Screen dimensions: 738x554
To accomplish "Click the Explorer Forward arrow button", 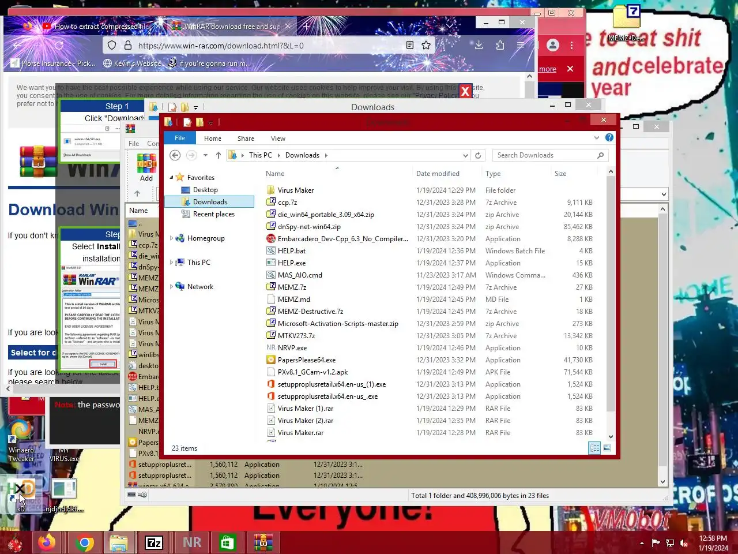I will click(x=191, y=155).
